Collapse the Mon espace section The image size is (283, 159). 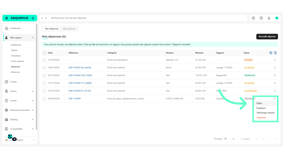(32, 38)
